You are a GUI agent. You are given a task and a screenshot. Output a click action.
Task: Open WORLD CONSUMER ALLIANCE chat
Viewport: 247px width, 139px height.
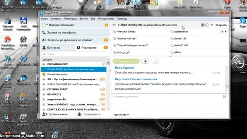74,84
